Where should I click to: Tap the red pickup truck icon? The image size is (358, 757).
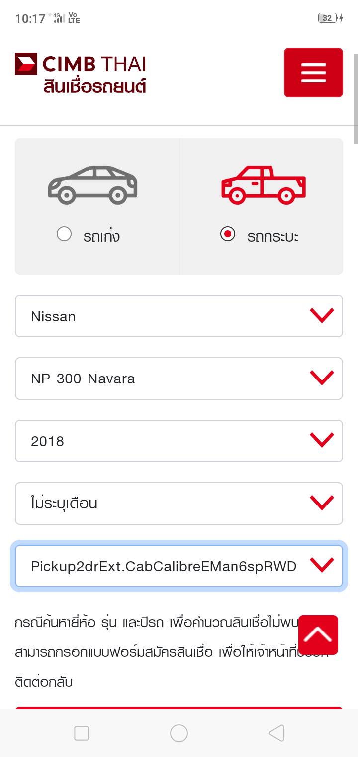pos(263,185)
